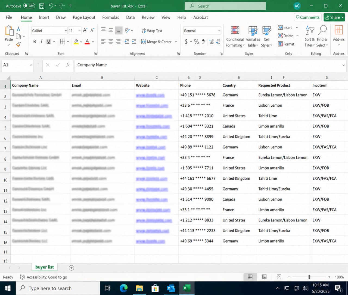348x295 pixels.
Task: Click Decrease Decimal icon
Action: click(218, 42)
